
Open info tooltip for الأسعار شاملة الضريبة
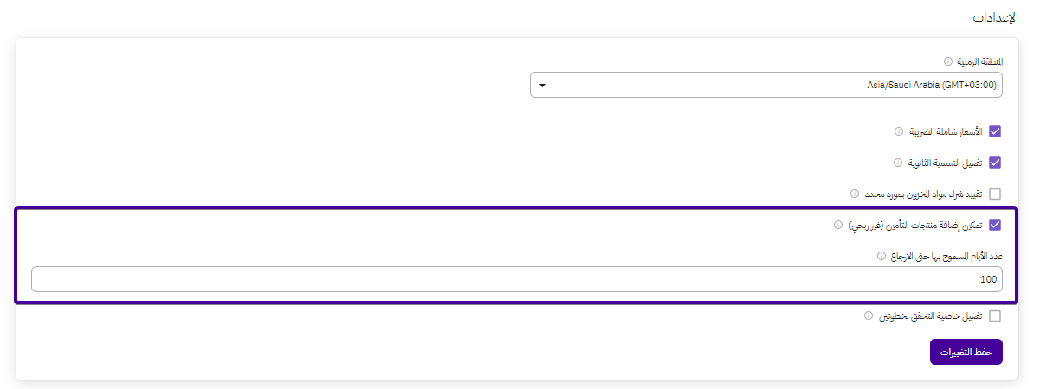pyautogui.click(x=899, y=131)
